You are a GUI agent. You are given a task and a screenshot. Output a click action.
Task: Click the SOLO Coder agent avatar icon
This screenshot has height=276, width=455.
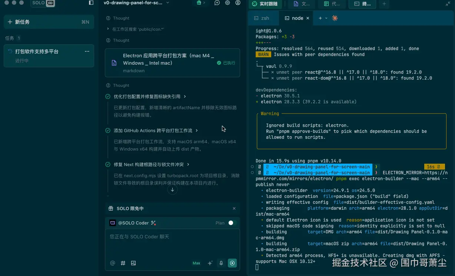pos(113,223)
